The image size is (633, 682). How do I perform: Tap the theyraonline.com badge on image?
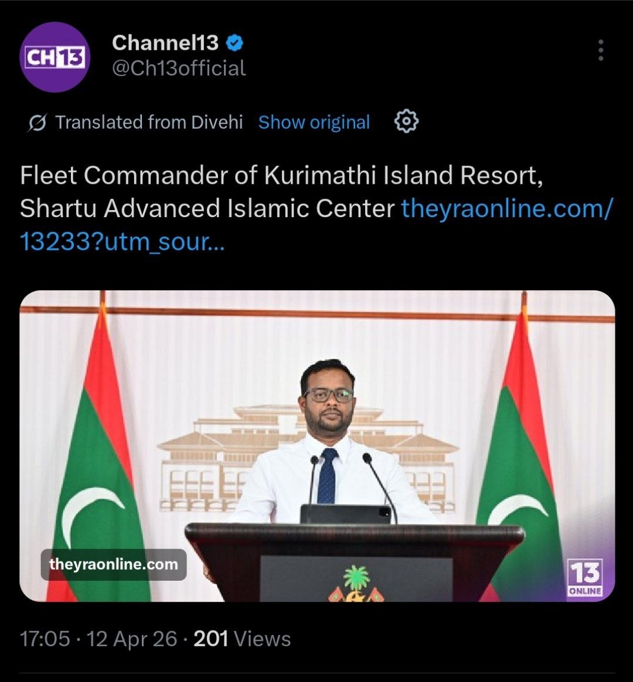(114, 565)
